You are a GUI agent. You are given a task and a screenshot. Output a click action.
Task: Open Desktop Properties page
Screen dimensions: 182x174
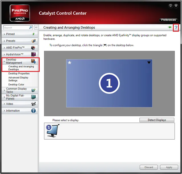coord(19,74)
